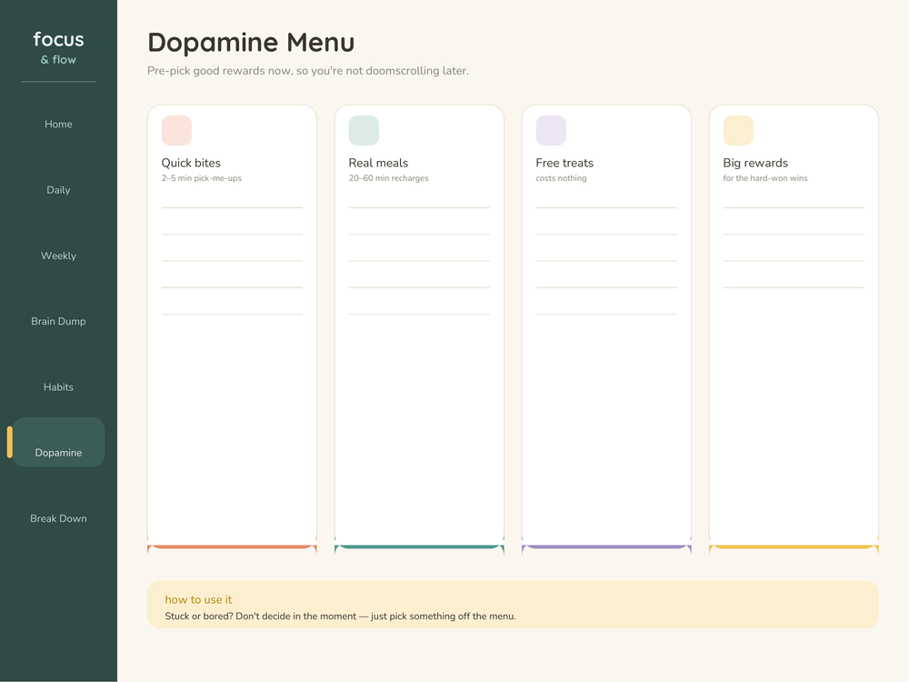Viewport: 909px width, 682px height.
Task: Click 'for the hard-won wins' subtitle
Action: pos(765,178)
